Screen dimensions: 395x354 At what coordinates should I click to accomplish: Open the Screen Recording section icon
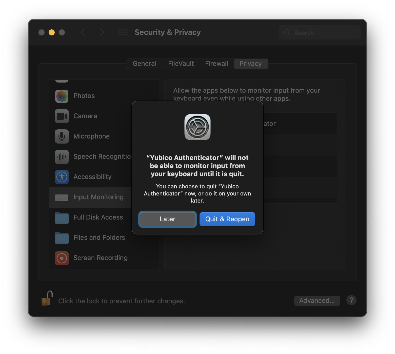tap(62, 258)
